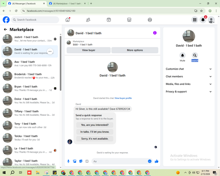220x176 pixels.
Task: Open the tab search dropdown arrow
Action: pyautogui.click(x=3, y=4)
